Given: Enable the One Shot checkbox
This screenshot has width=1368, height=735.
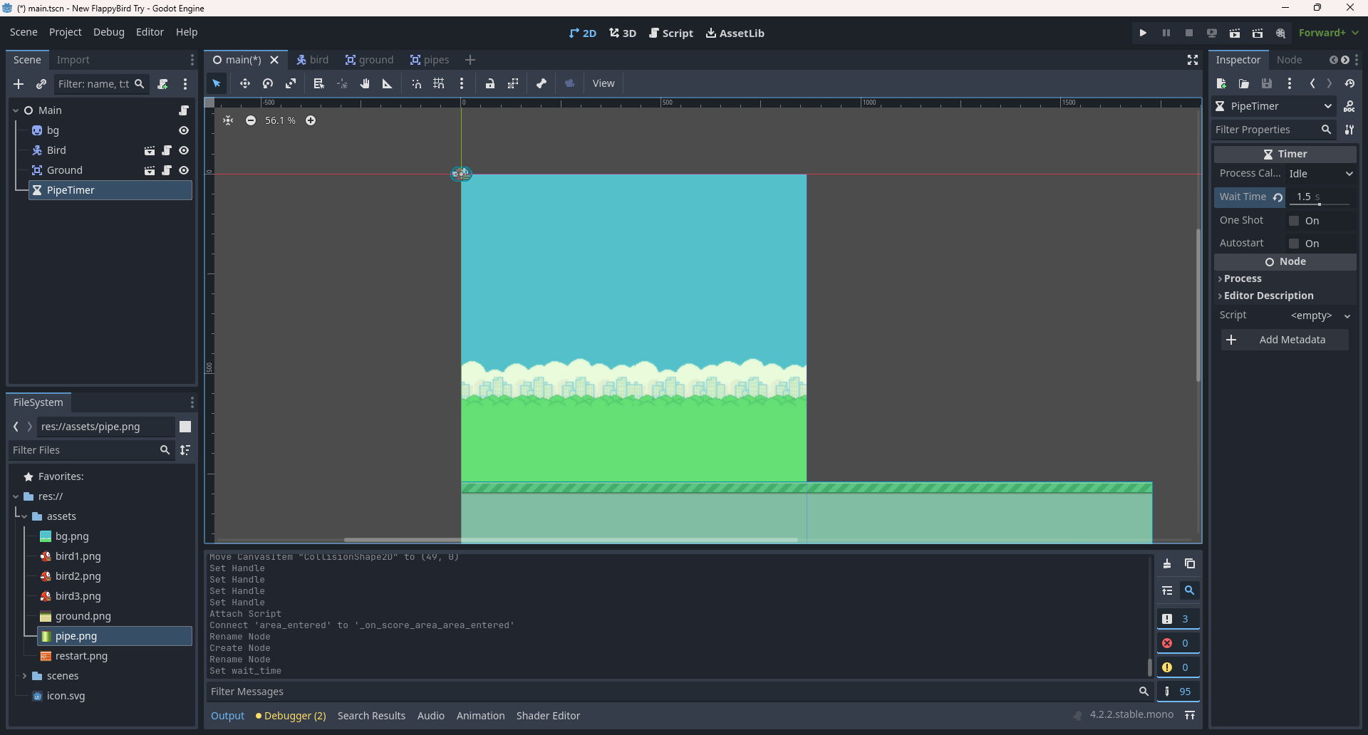Looking at the screenshot, I should click(1294, 221).
